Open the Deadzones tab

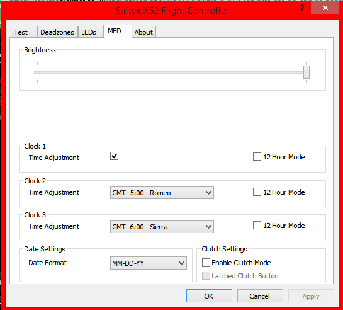[57, 32]
